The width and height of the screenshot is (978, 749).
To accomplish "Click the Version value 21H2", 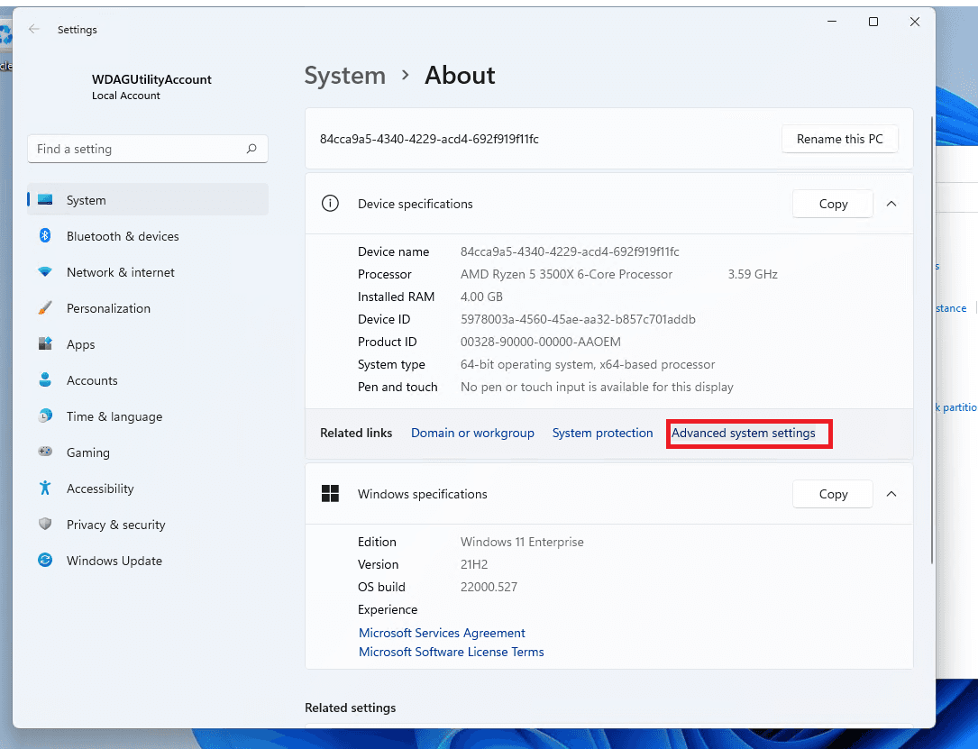I will click(474, 564).
